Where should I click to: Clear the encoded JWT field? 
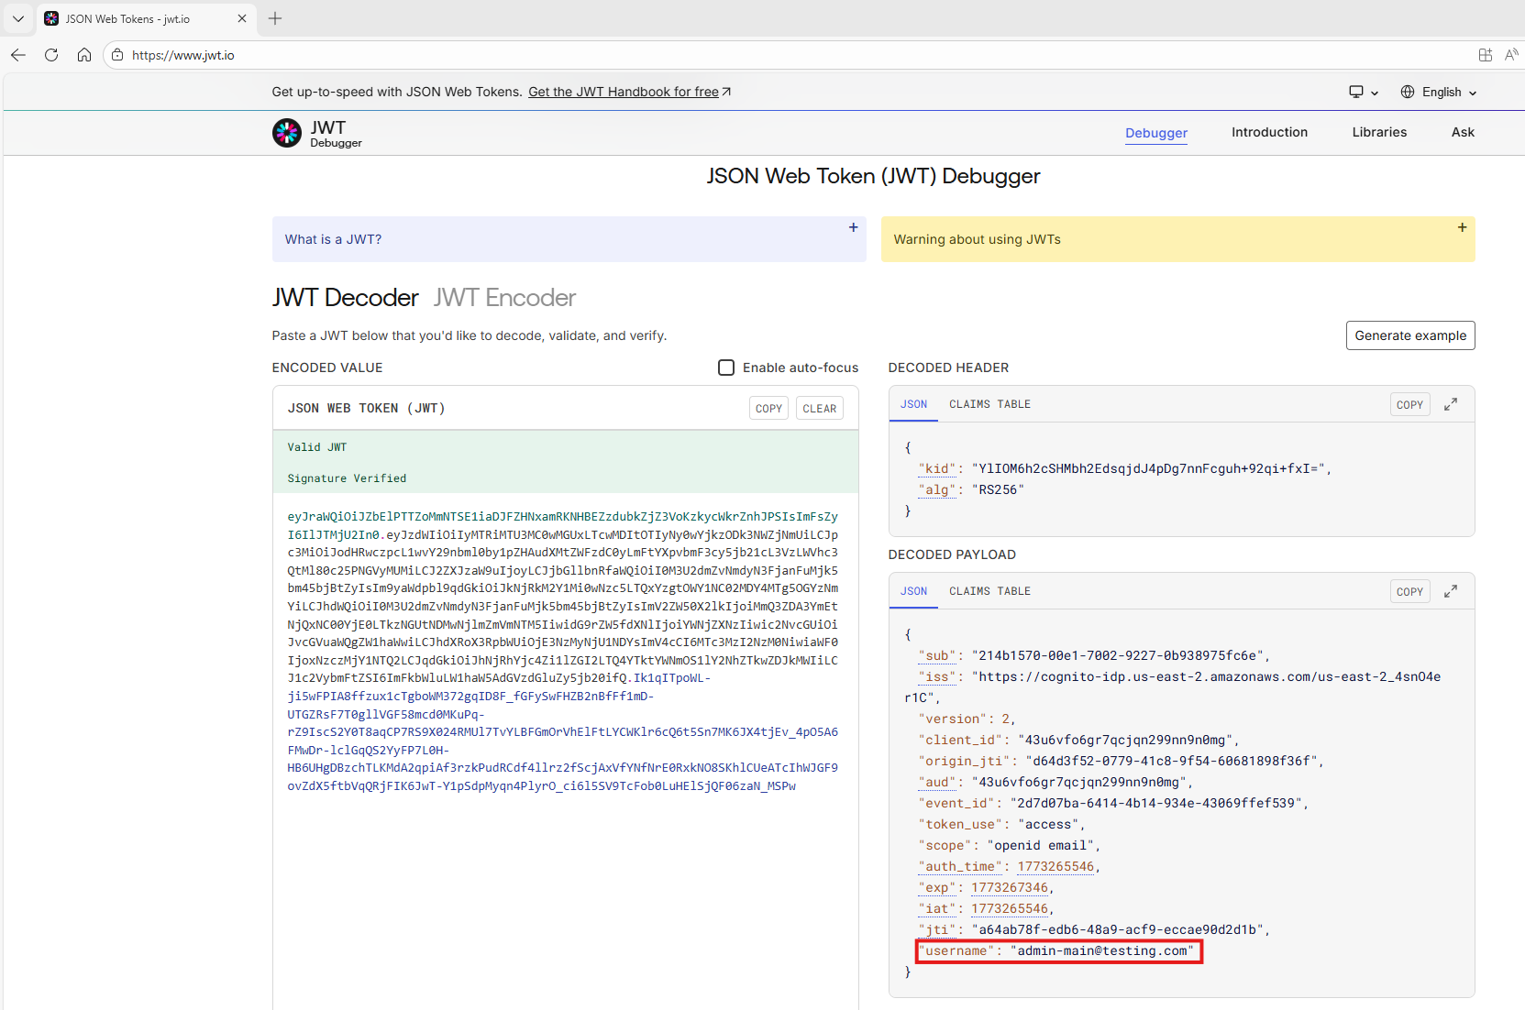point(819,409)
